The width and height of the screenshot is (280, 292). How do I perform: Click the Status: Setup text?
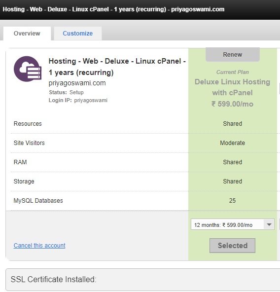pyautogui.click(x=66, y=92)
